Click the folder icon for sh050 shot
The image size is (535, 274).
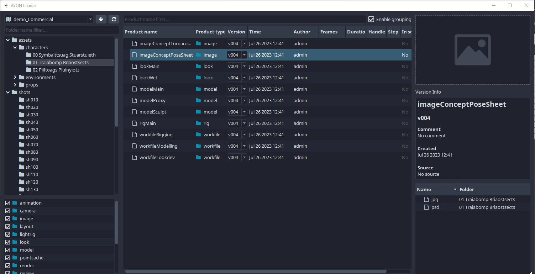[x=21, y=130]
